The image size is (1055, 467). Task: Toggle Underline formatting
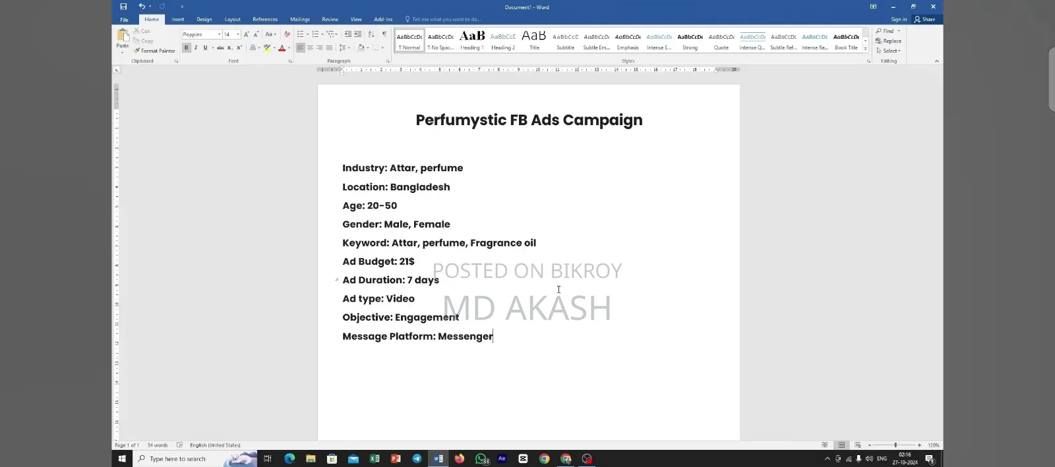click(x=205, y=48)
